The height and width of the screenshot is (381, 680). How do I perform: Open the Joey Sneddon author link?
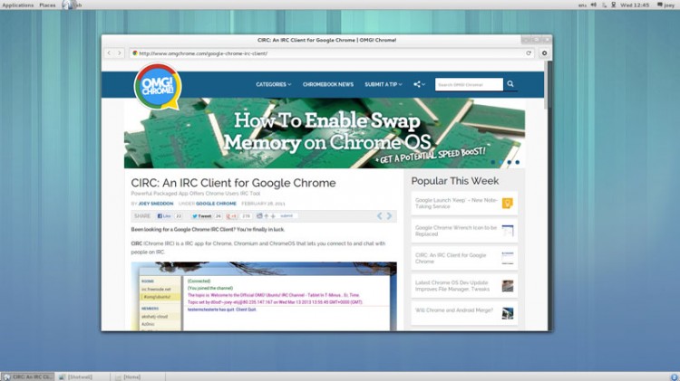point(156,204)
